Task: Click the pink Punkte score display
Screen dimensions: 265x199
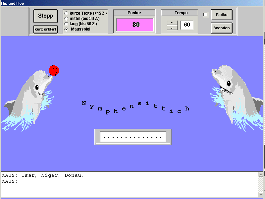Action: (135, 25)
